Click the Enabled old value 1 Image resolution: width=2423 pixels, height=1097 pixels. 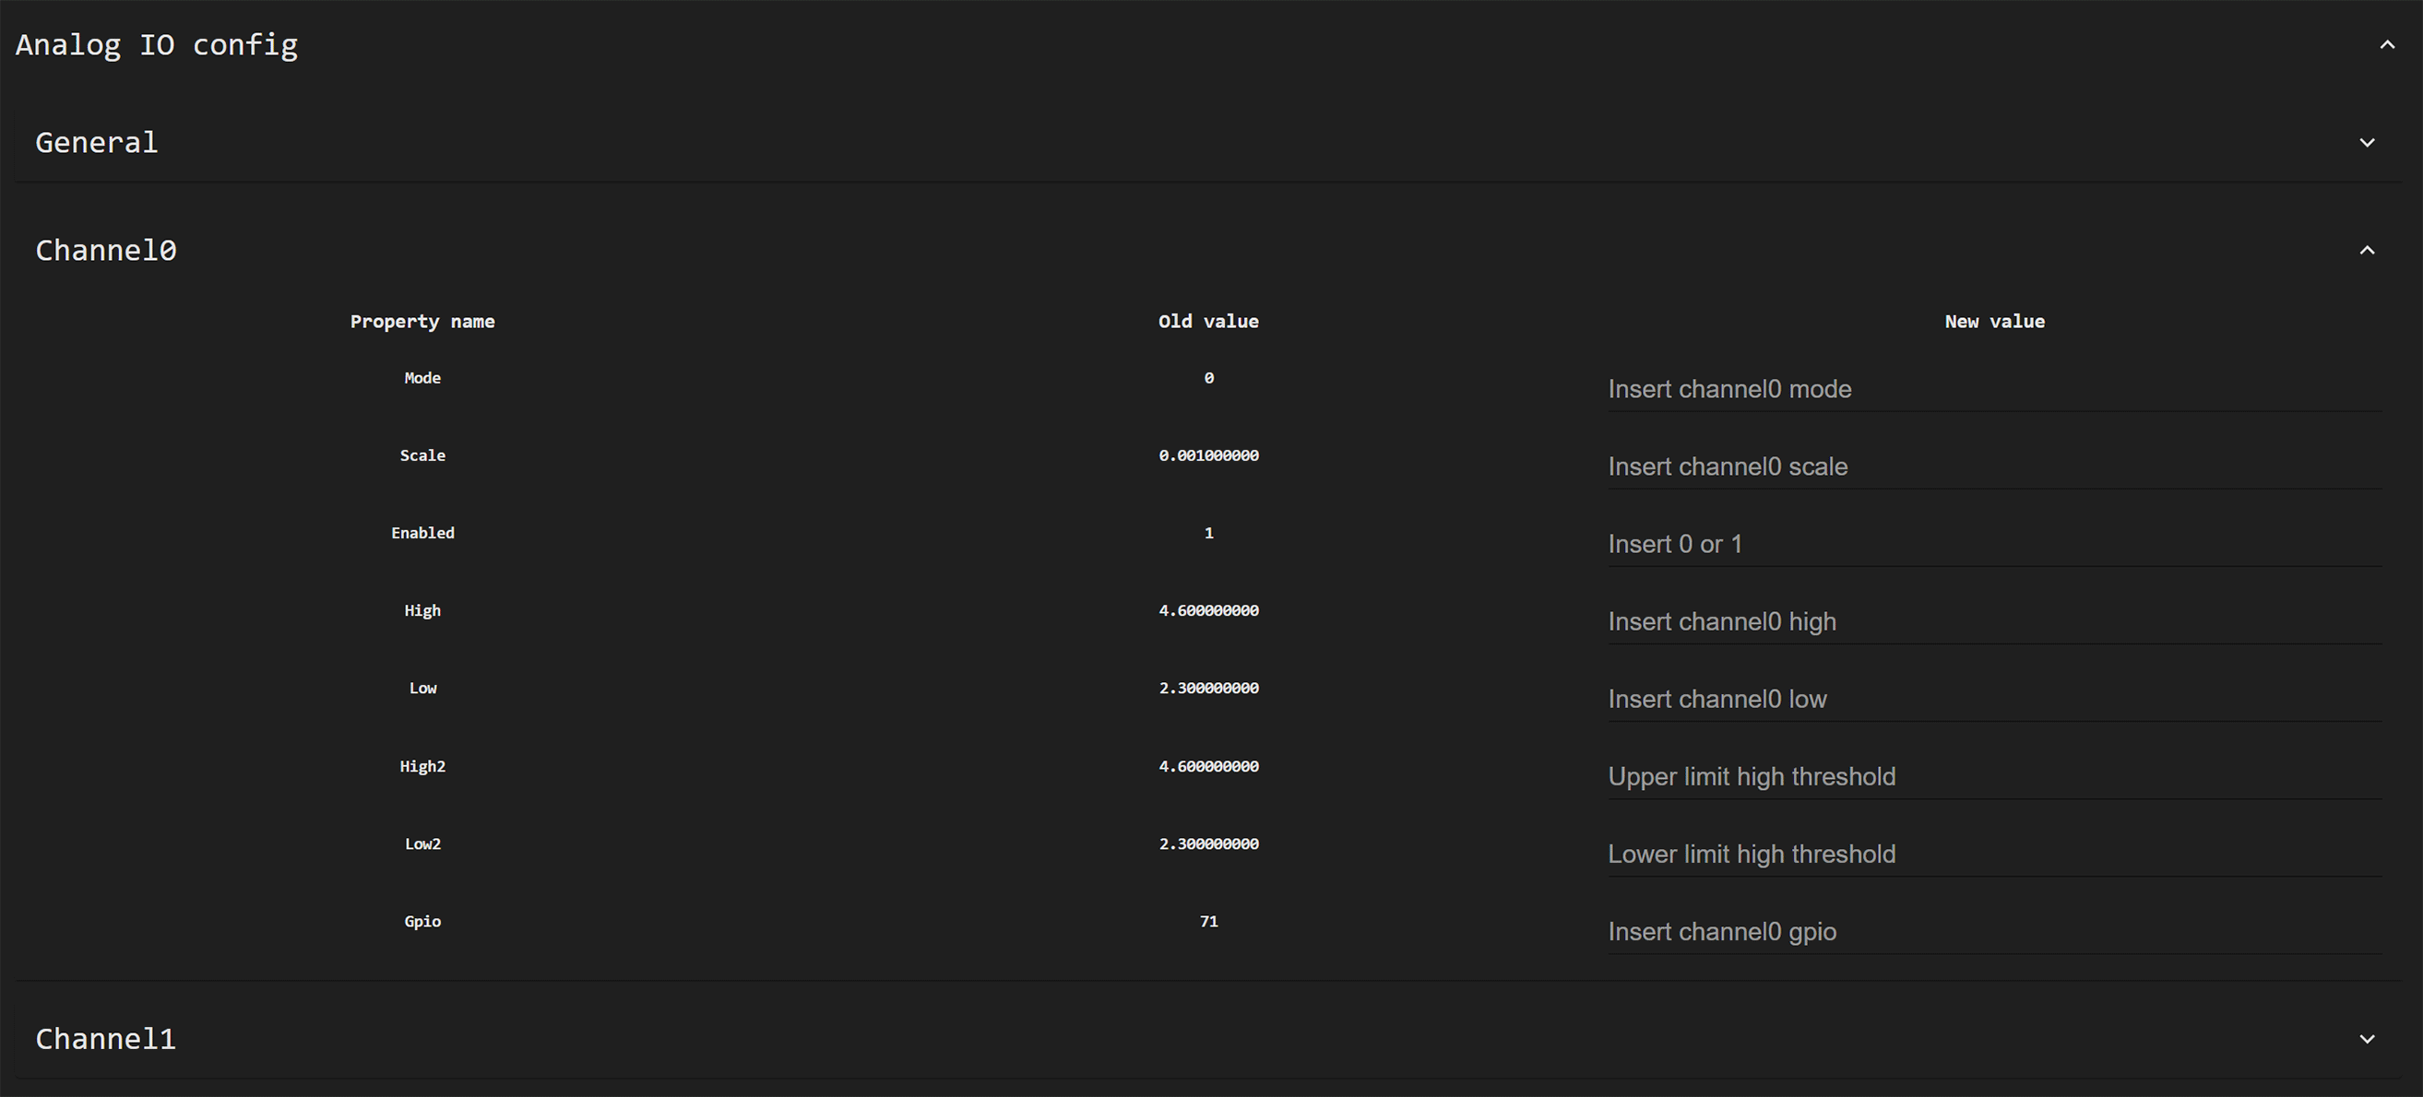tap(1208, 533)
